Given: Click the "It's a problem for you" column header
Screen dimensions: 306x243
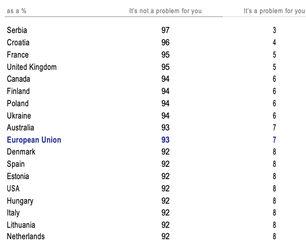Looking at the screenshot, I should pos(274,11).
